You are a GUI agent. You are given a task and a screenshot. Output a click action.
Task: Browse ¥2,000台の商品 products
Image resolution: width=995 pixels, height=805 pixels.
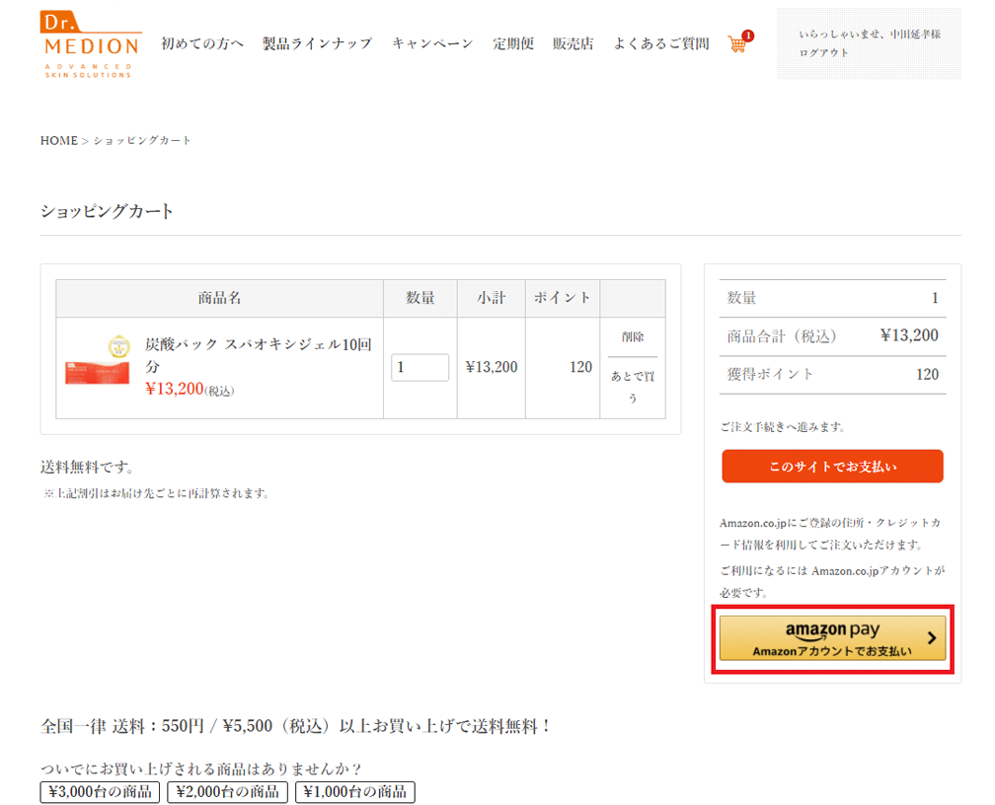point(227,791)
